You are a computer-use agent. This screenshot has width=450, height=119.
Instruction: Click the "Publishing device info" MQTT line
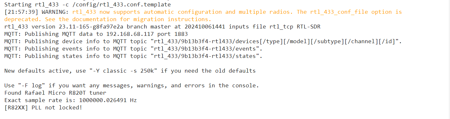(203, 42)
